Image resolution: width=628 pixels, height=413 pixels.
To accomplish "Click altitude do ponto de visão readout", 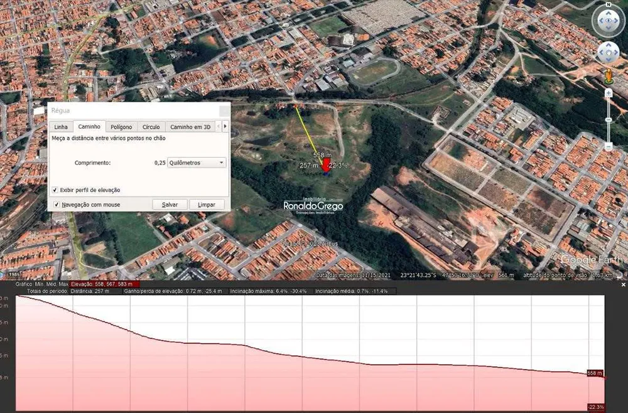I will coord(568,276).
